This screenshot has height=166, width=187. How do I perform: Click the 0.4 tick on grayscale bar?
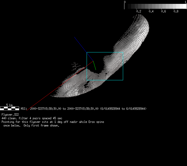click(151, 9)
